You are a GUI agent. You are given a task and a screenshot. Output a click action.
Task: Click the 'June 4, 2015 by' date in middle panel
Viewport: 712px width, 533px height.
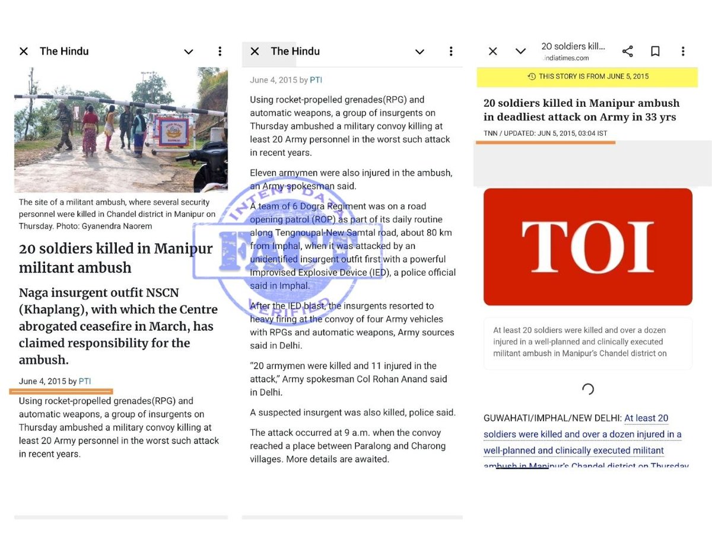click(279, 80)
